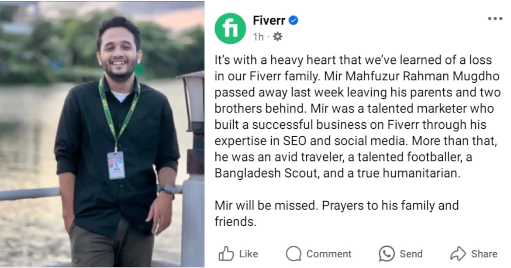The image size is (511, 268).
Task: Click the 1h post timestamp
Action: pos(258,37)
